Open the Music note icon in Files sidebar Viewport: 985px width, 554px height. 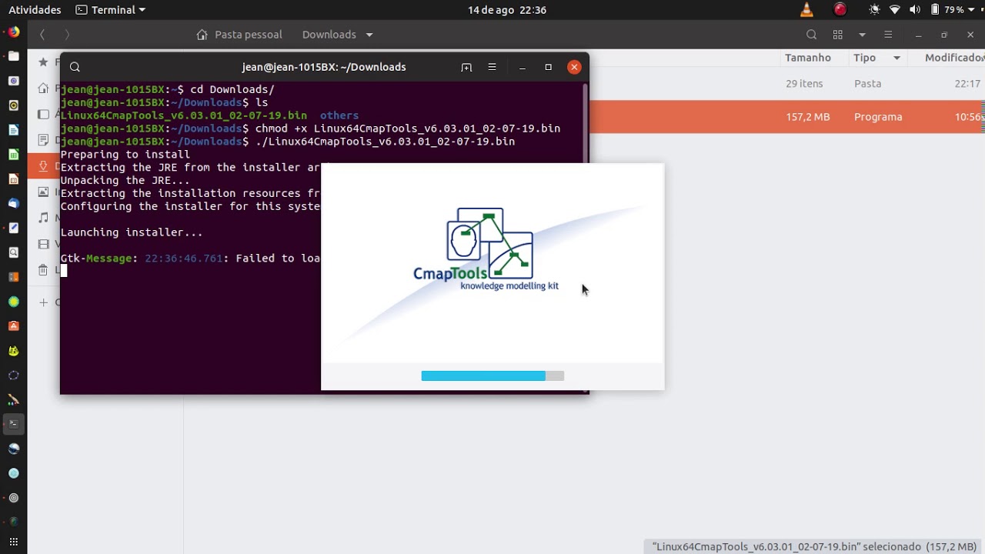click(43, 218)
